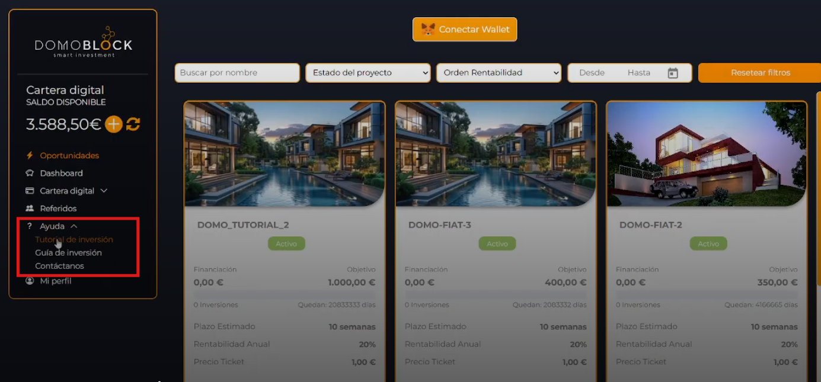This screenshot has width=821, height=382.
Task: Click the refresh balance arrows icon
Action: pyautogui.click(x=133, y=124)
